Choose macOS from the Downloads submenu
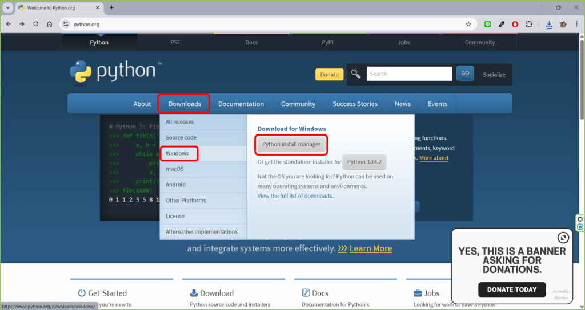Screen dimensions: 585x310 [175, 169]
